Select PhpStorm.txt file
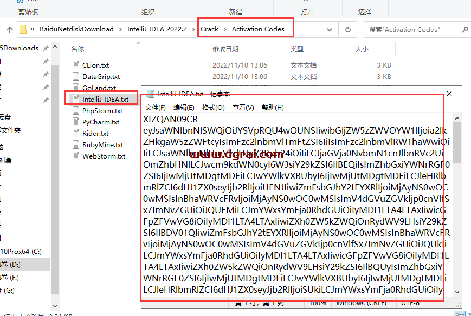 click(x=102, y=110)
